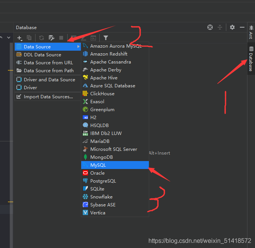The width and height of the screenshot is (255, 248).
Task: Choose MongoDB from the list
Action: (115, 157)
